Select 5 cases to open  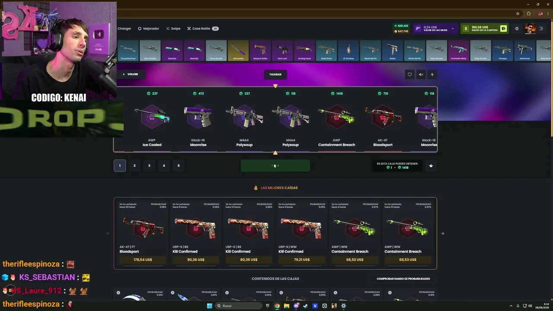[178, 165]
